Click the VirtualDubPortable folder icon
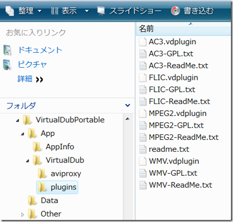 pyautogui.click(x=27, y=120)
